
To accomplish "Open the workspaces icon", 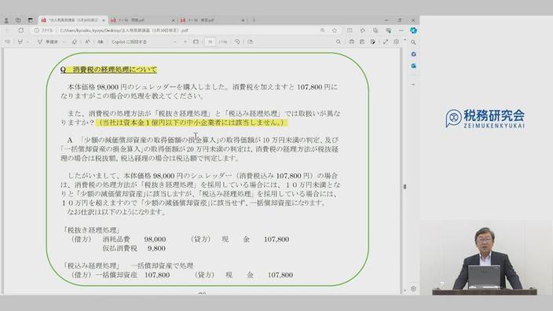I will point(18,20).
